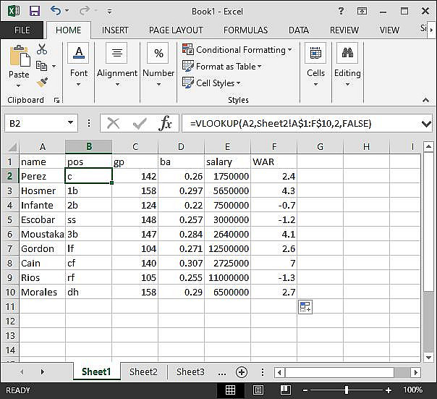Viewport: 437px width, 399px height.
Task: Open the Number percent group button
Action: (x=158, y=64)
